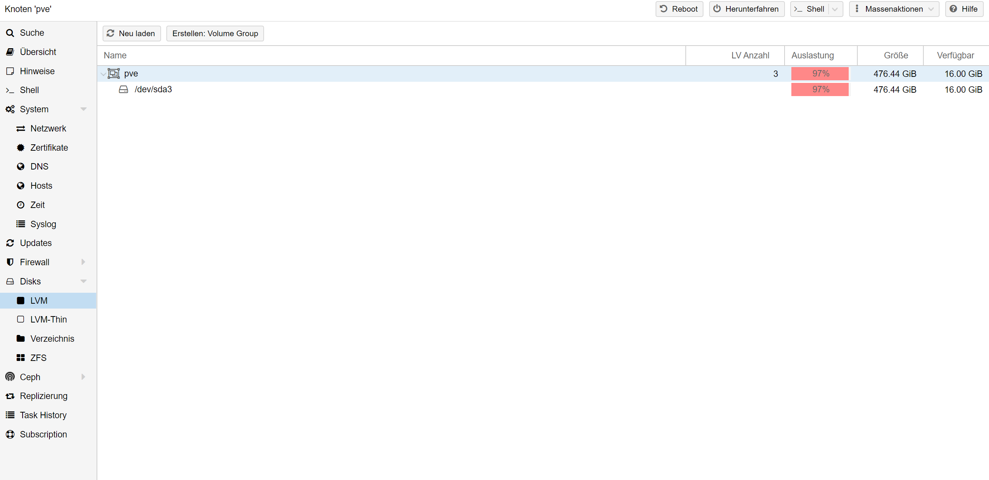Select Task History in sidebar
Screen dimensions: 989x480
pyautogui.click(x=43, y=415)
